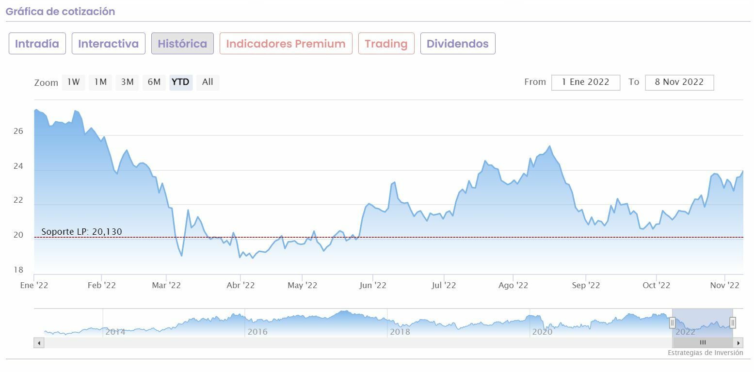
Task: Open the Estrategias de Inversión credits link
Action: coord(705,353)
